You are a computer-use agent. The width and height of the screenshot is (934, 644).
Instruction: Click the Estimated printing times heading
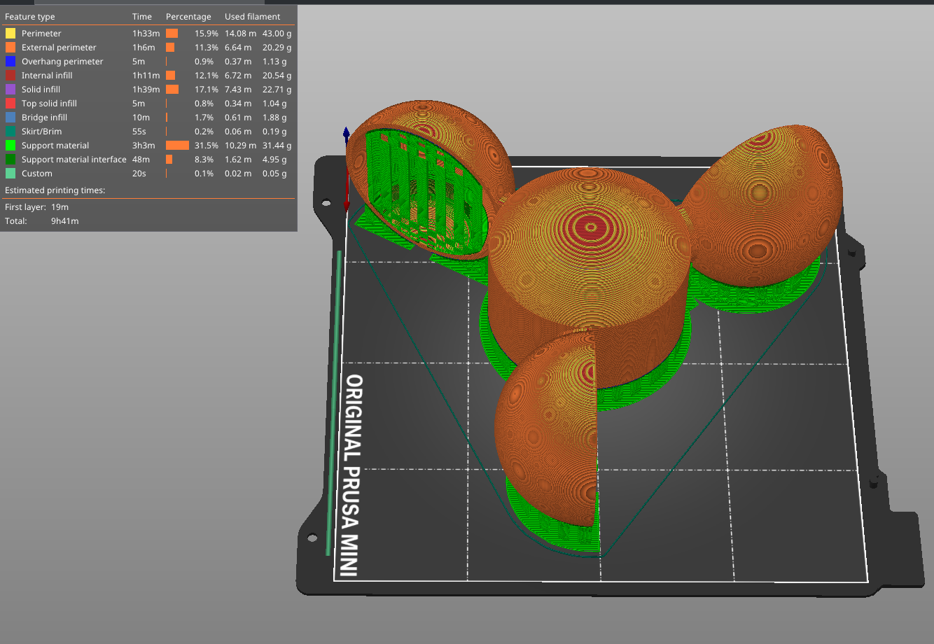click(x=55, y=190)
